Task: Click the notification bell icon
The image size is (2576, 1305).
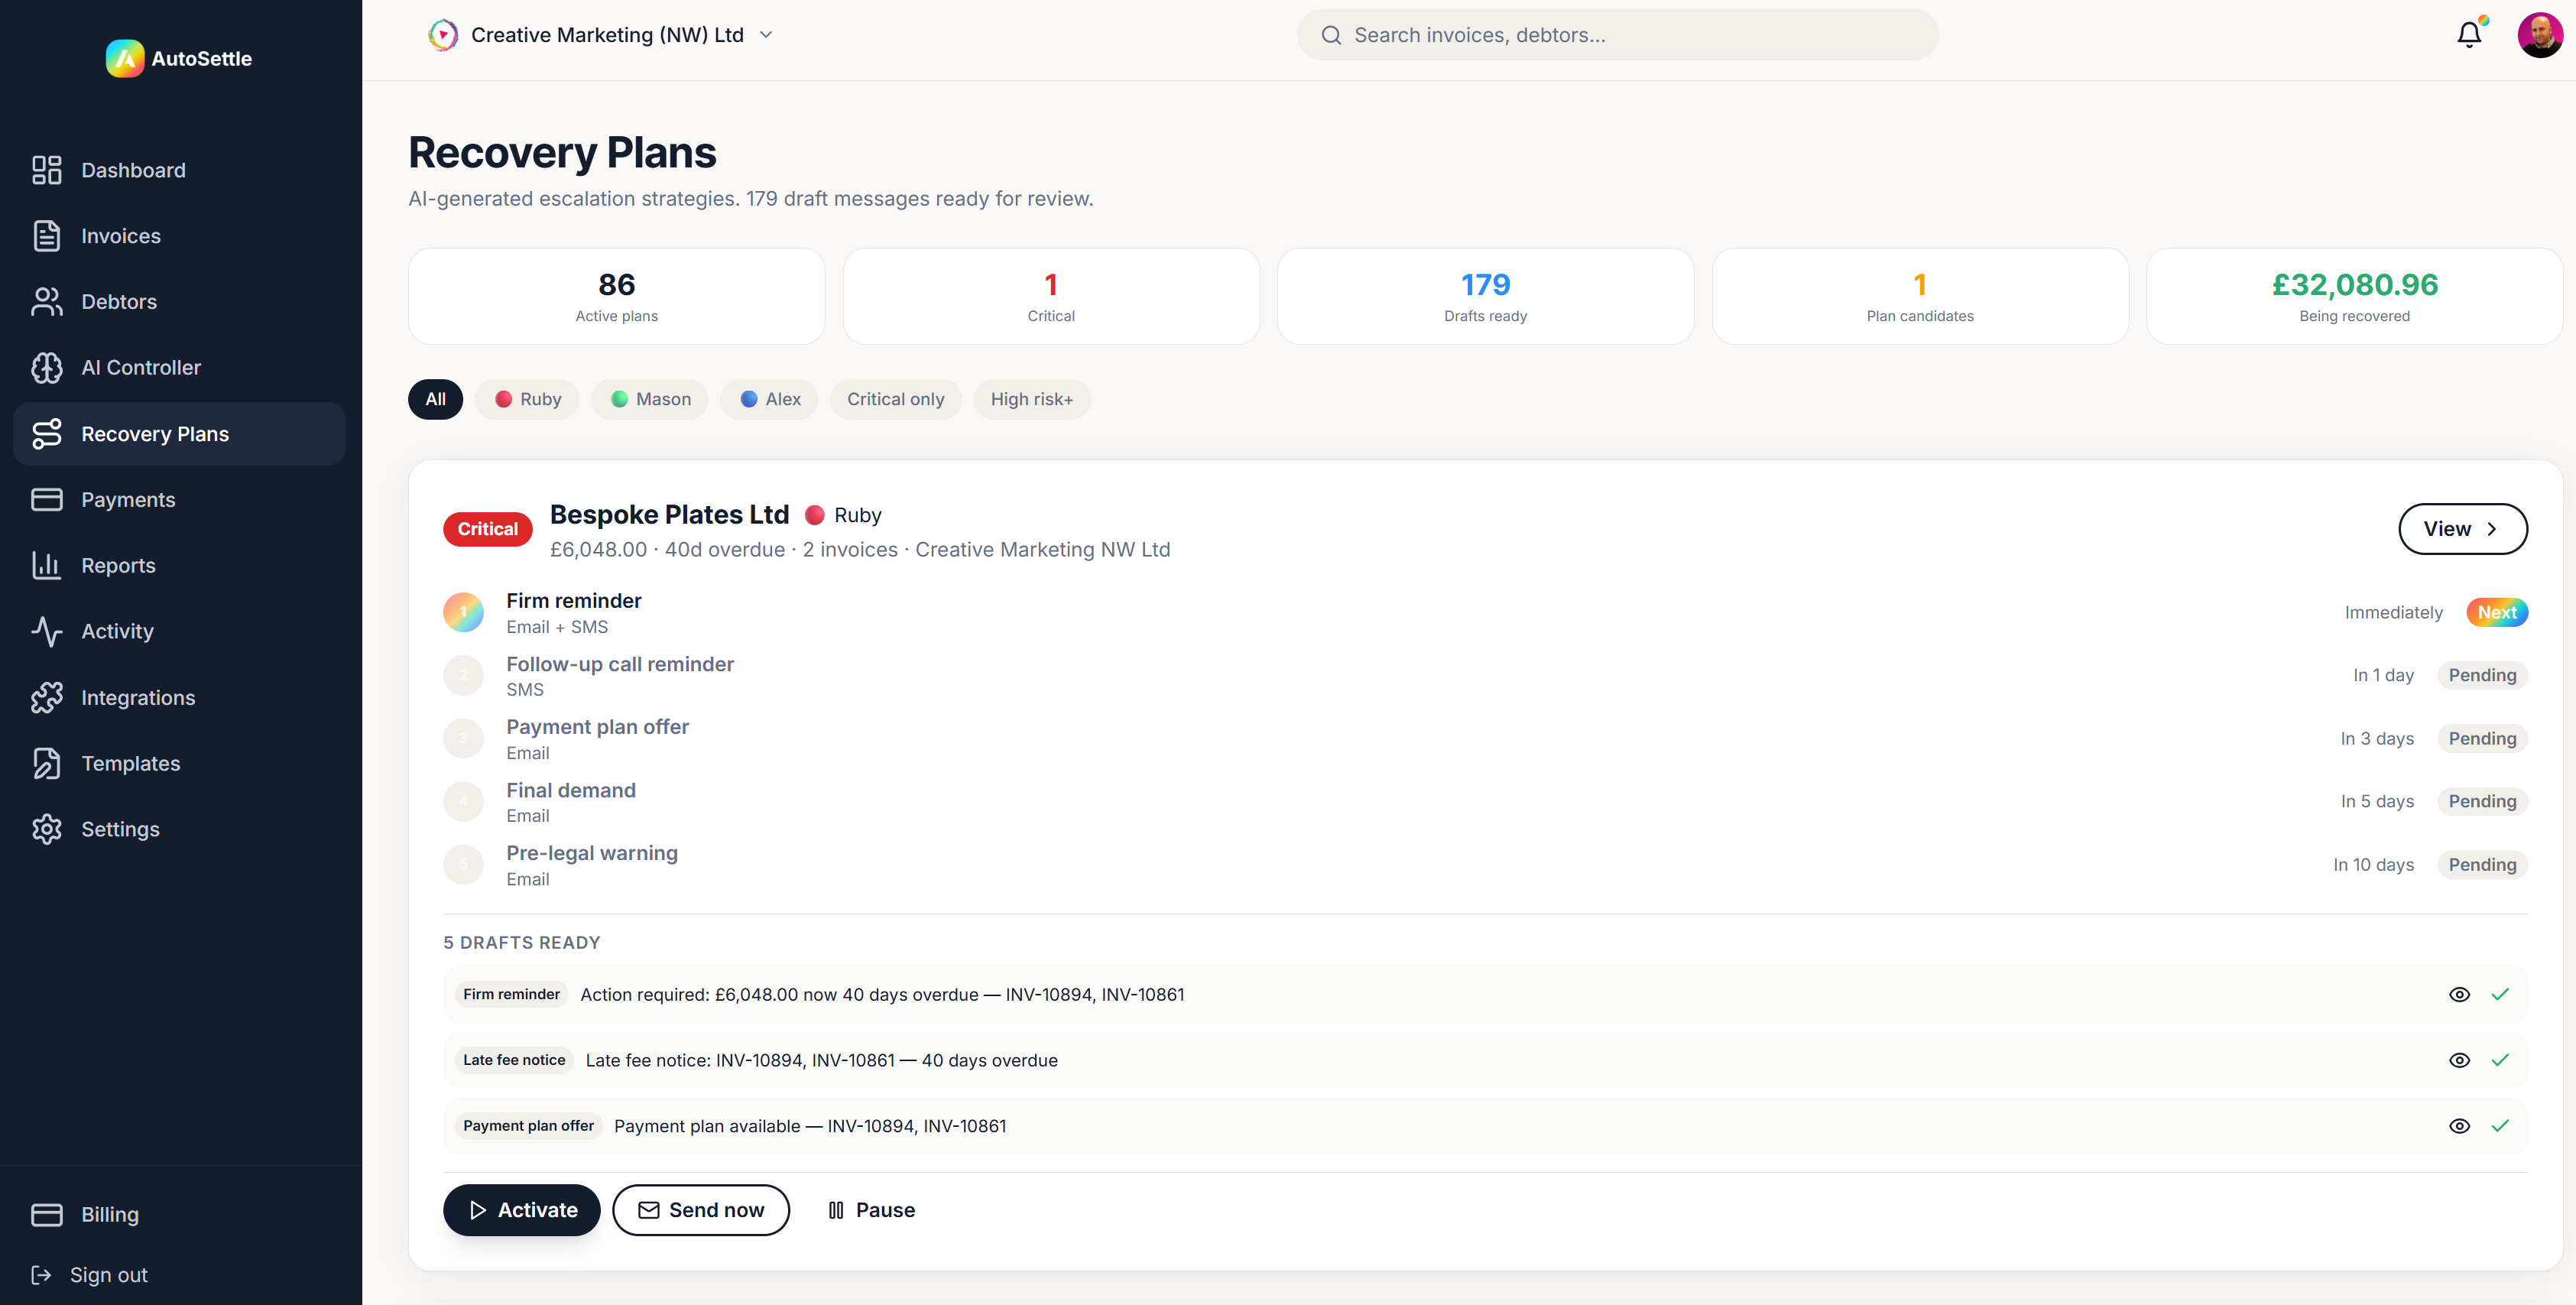Action: tap(2469, 33)
